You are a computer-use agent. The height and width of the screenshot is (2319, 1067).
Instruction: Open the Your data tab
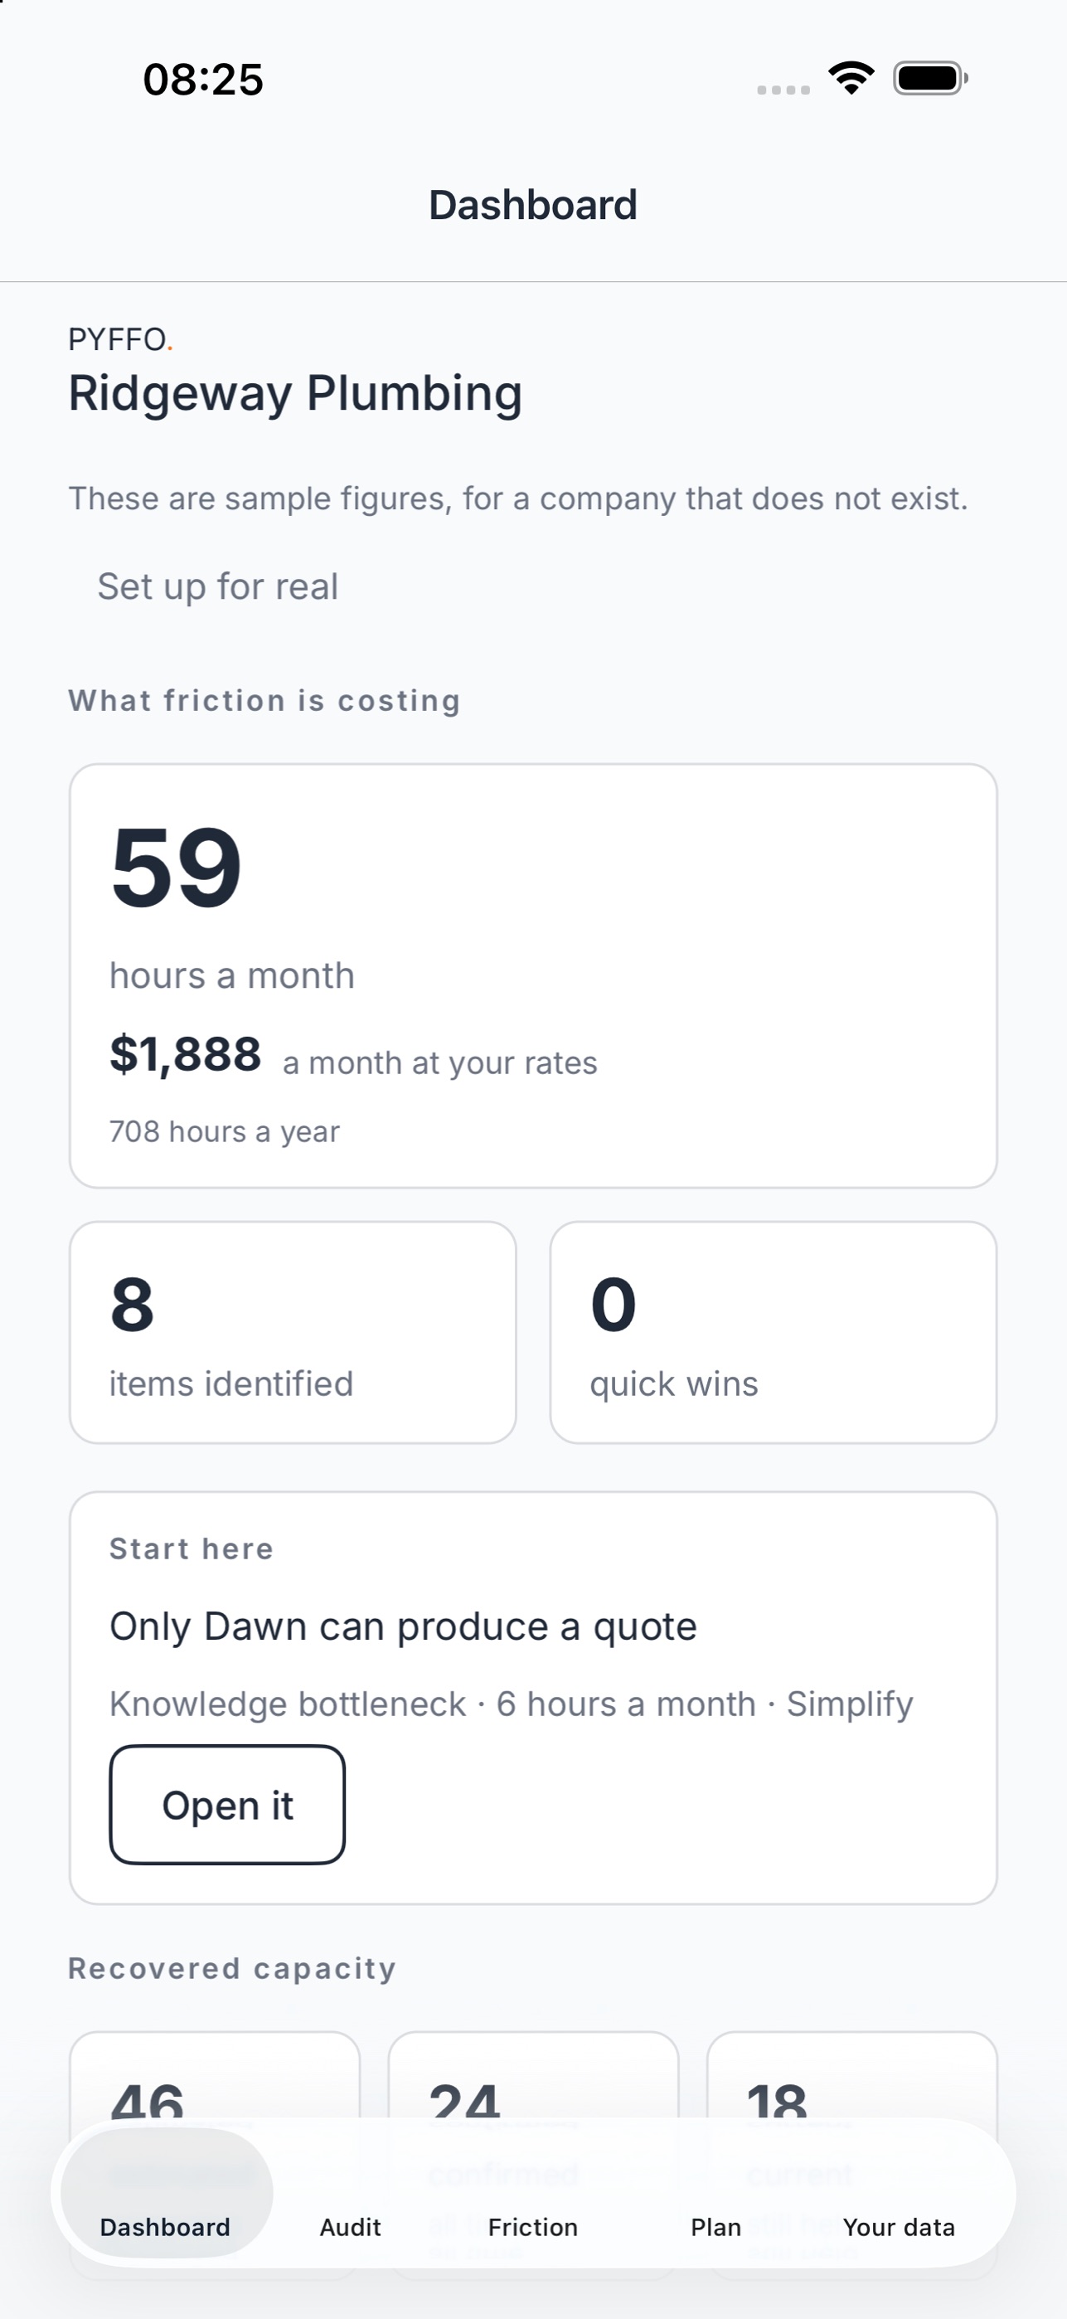point(899,2226)
